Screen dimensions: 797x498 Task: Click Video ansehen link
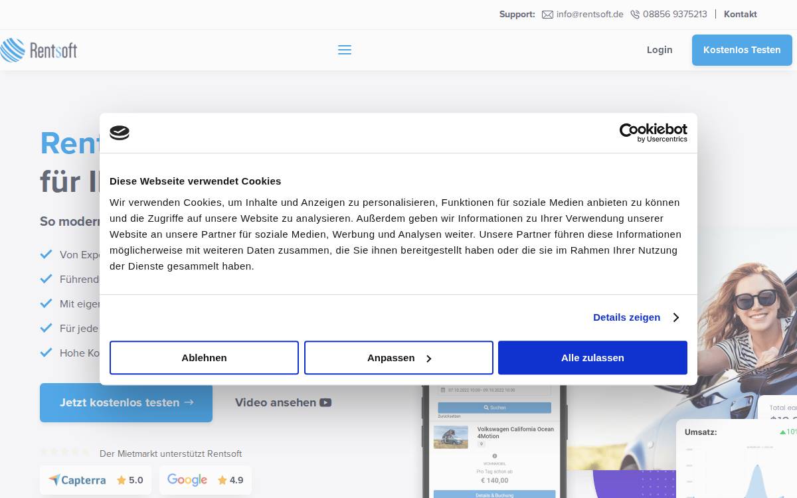283,402
